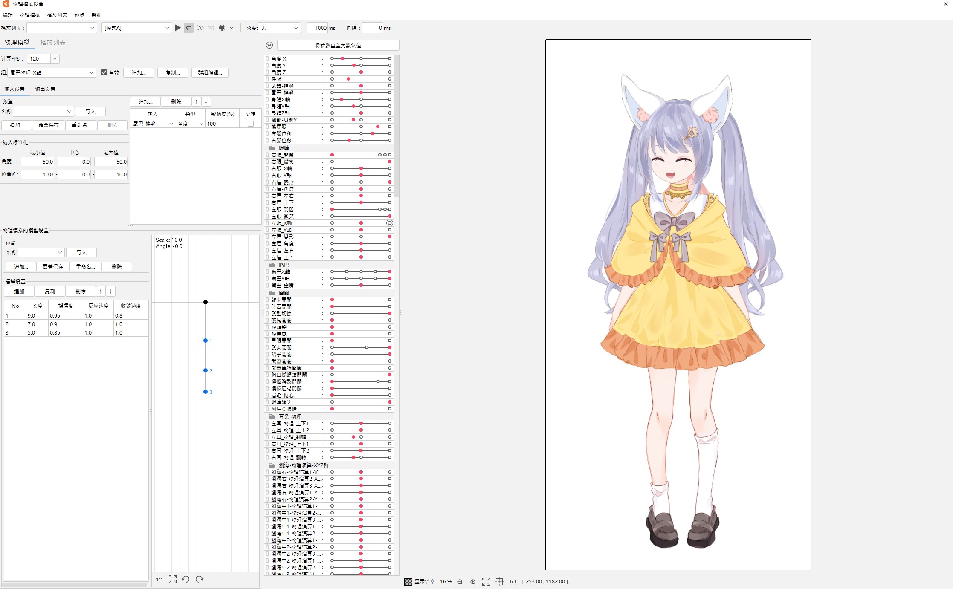This screenshot has width=953, height=589.
Task: Click 复制 in the 摆锤设置 section
Action: [50, 292]
